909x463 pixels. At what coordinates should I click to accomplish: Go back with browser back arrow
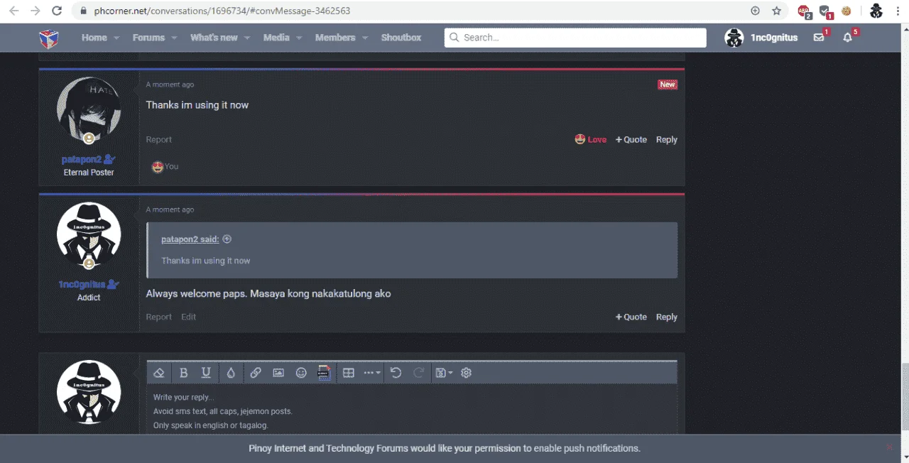[x=13, y=11]
